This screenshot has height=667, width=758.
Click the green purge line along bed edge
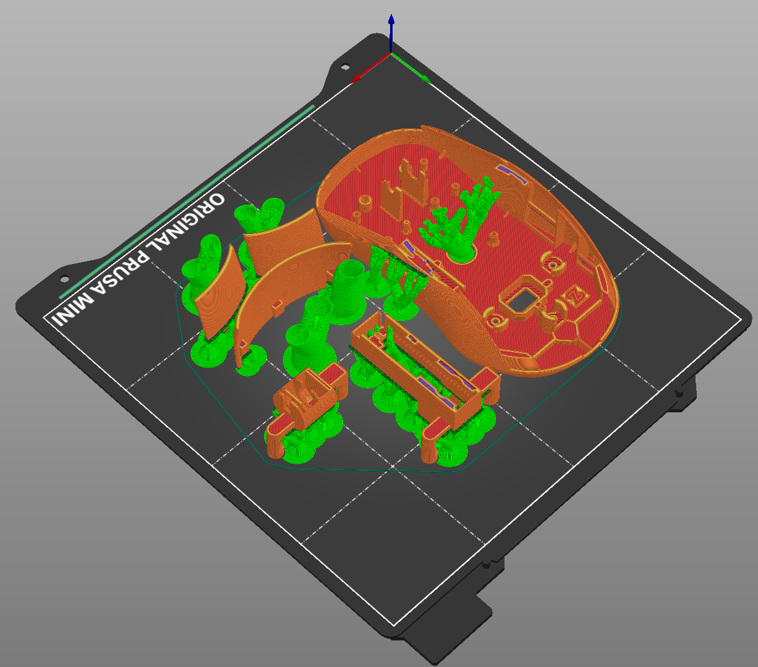tap(187, 202)
